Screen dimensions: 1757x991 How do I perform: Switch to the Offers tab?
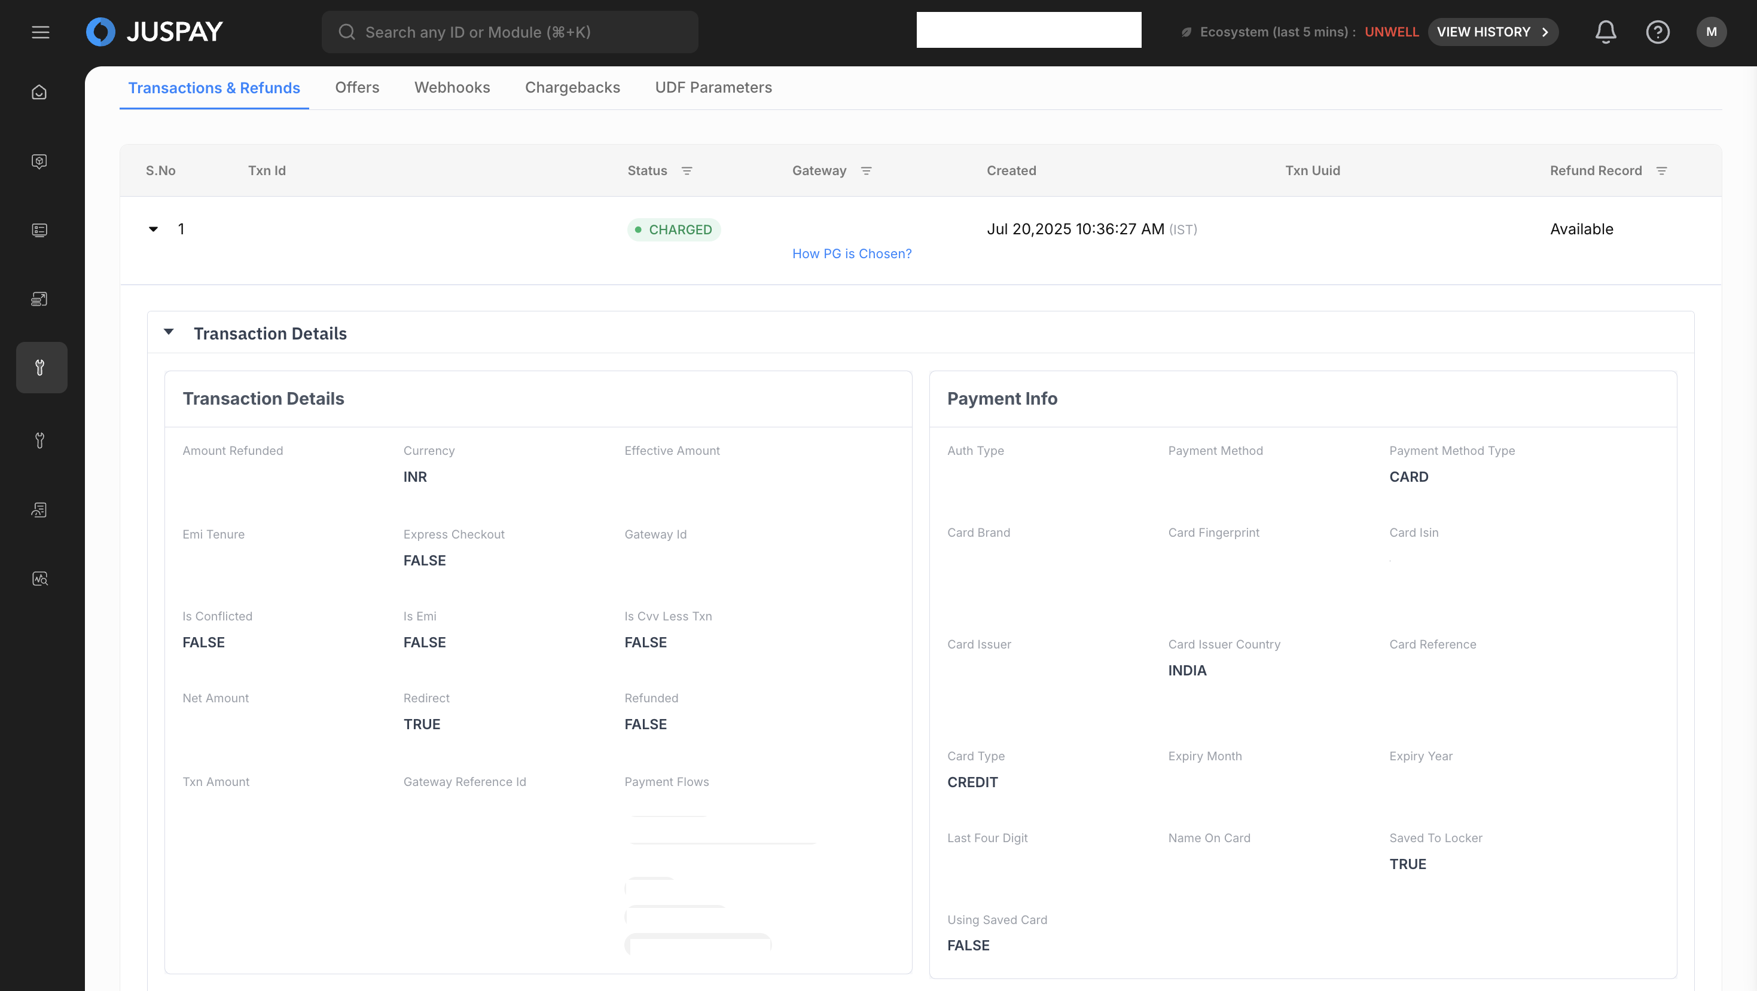pyautogui.click(x=356, y=88)
